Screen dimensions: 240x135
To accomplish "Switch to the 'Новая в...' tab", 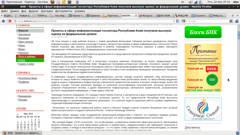I will (24, 16).
